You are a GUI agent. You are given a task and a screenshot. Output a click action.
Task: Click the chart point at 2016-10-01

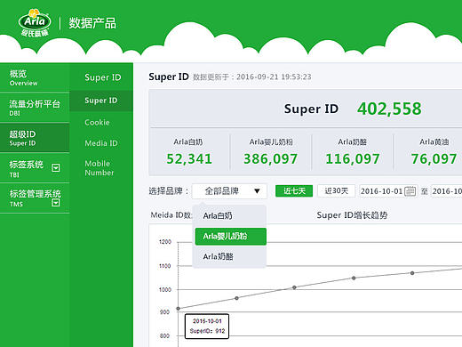click(x=178, y=309)
